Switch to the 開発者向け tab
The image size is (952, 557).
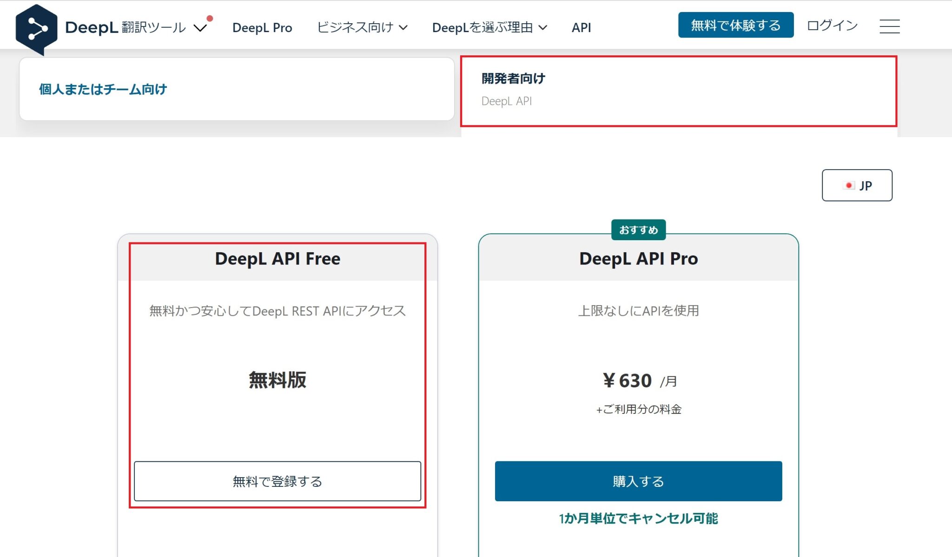[x=513, y=78]
